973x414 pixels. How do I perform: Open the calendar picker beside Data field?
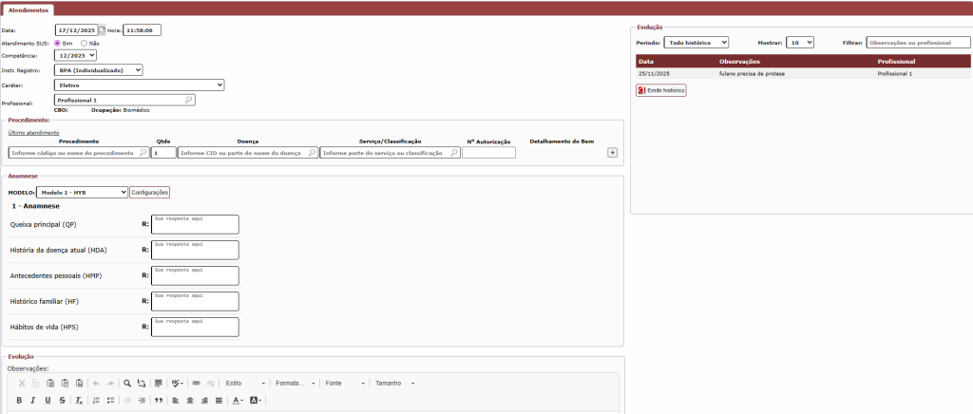[103, 30]
